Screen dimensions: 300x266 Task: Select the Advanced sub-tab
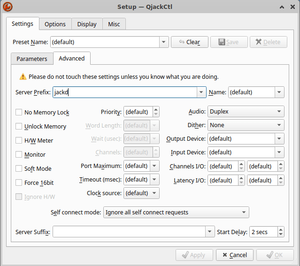tap(72, 58)
